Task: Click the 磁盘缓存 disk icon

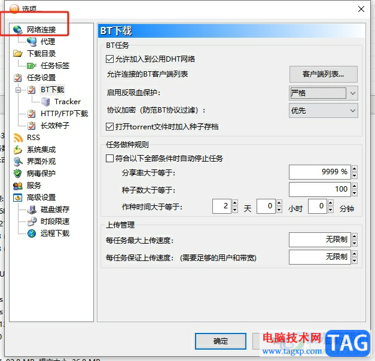Action: click(x=32, y=210)
